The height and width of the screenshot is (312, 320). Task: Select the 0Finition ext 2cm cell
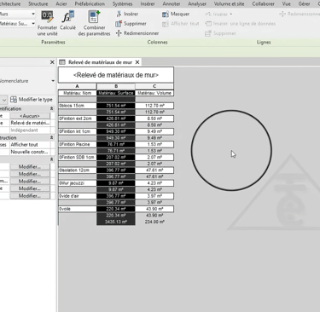point(77,118)
